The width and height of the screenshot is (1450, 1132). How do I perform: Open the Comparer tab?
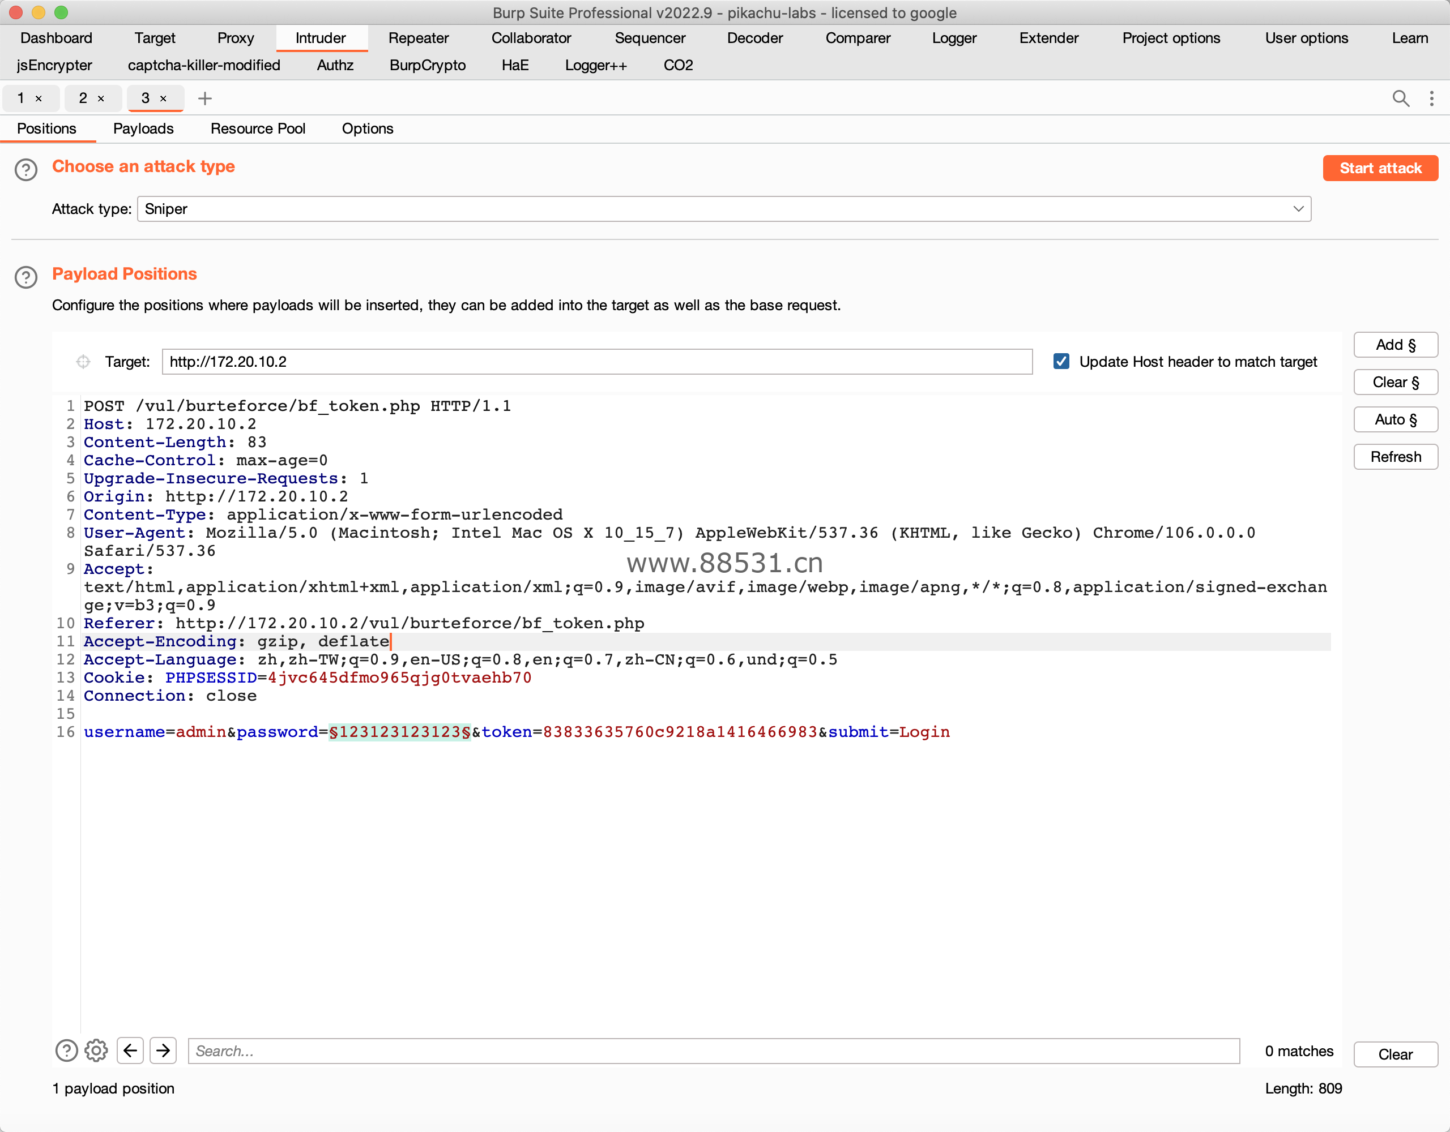[x=858, y=38]
